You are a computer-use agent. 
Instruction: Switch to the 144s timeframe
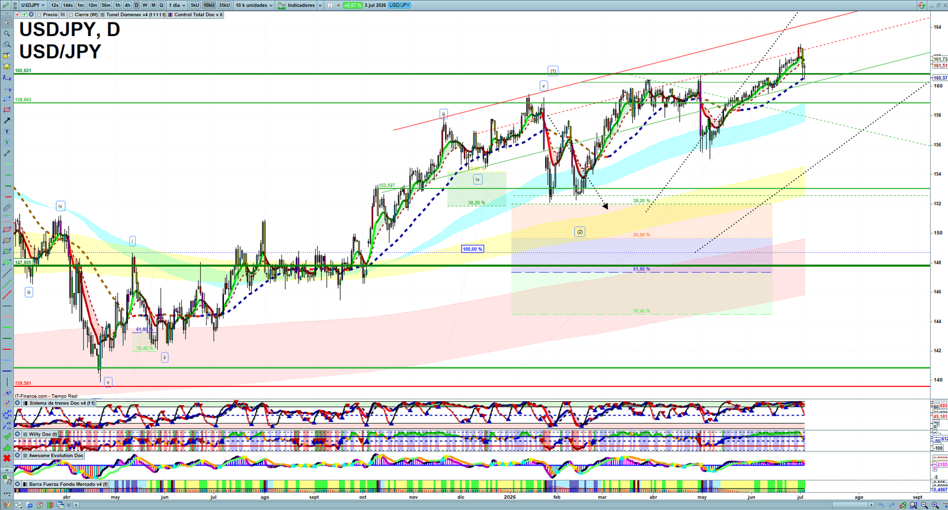pos(68,5)
